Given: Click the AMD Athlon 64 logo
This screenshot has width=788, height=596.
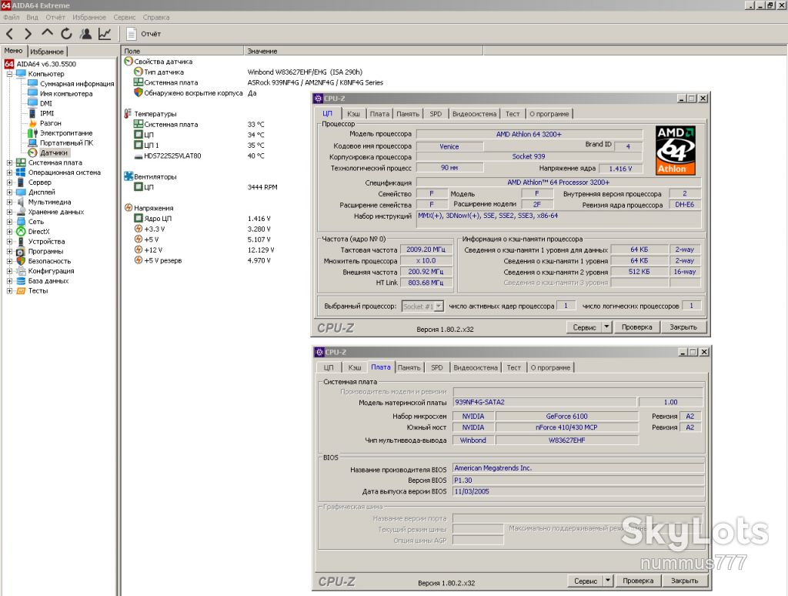Looking at the screenshot, I should (x=676, y=150).
